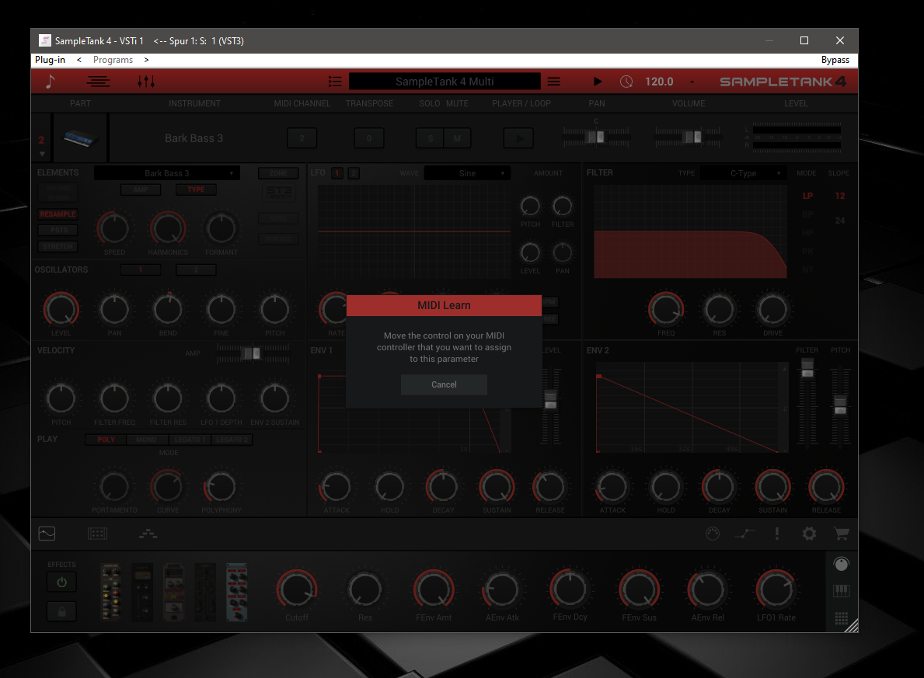Open the filter type C-Type dropdown

(x=743, y=173)
